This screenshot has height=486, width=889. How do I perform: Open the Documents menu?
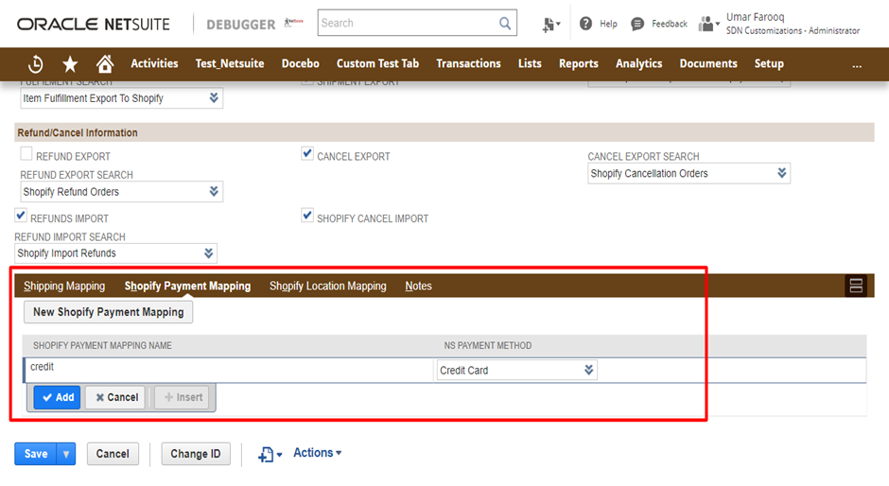[x=708, y=63]
